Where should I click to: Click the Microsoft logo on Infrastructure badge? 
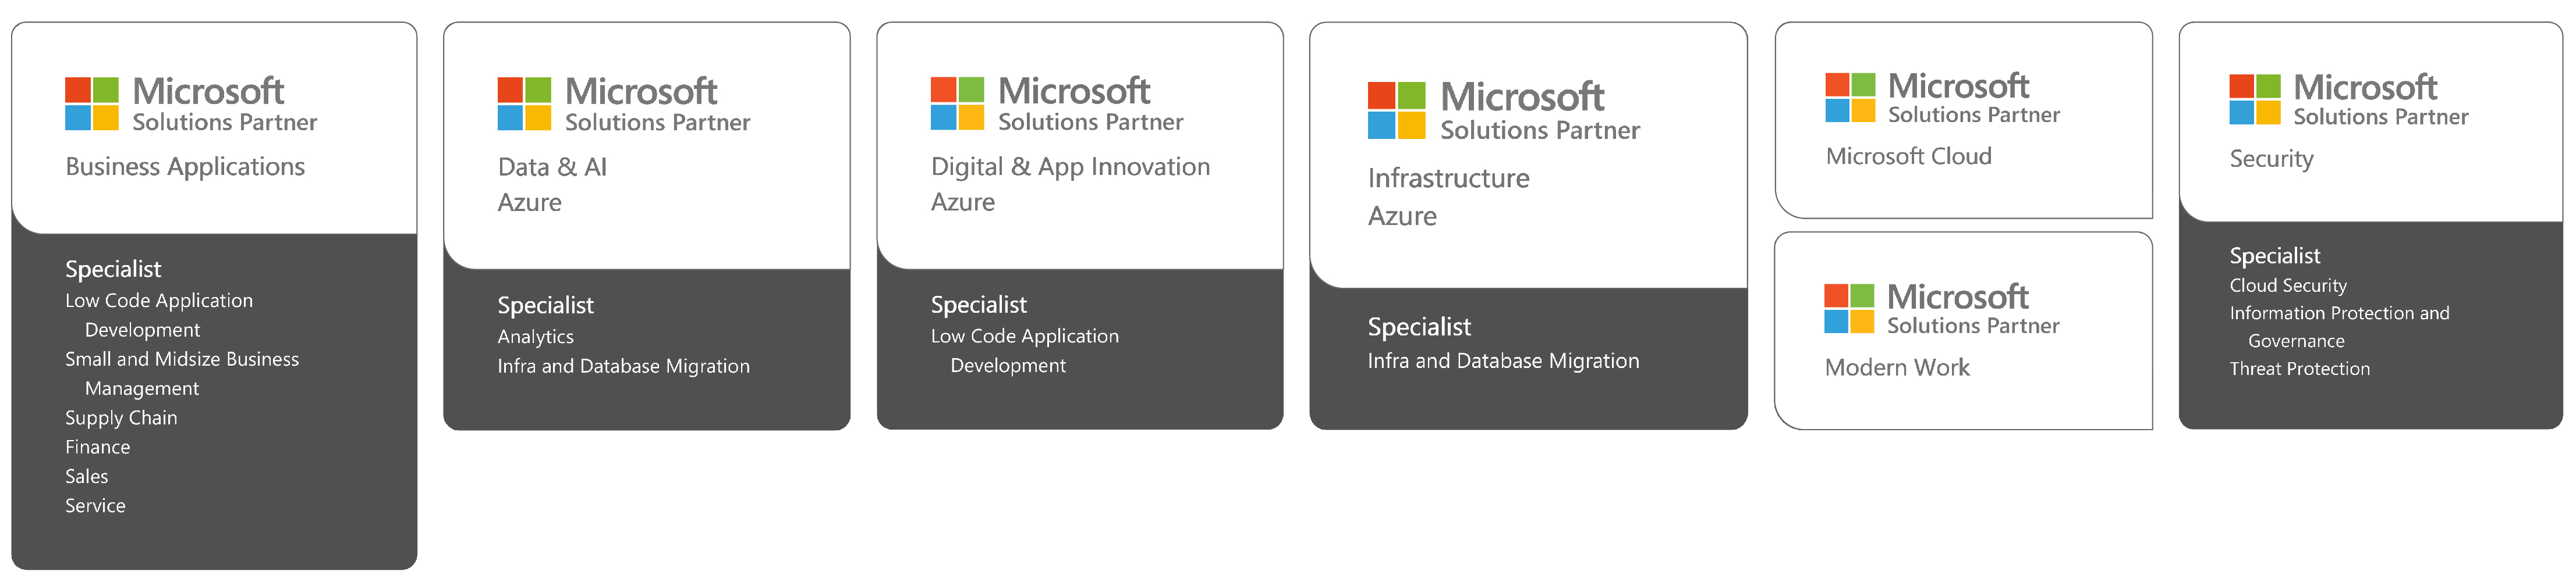[x=1396, y=111]
